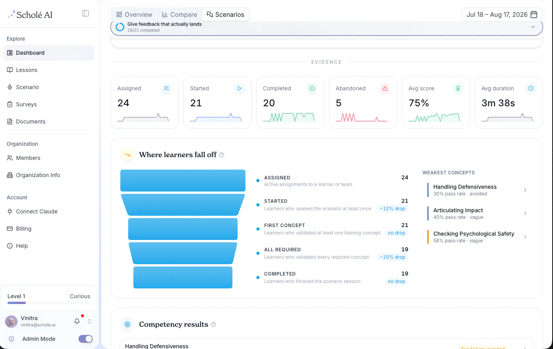Click the Organization Info building icon
Screen dimensions: 553x349
[x=10, y=175]
